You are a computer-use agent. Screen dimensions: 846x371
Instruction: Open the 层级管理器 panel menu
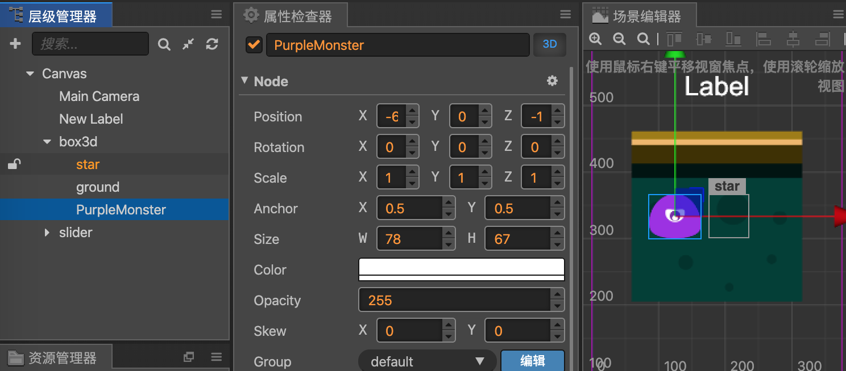click(217, 15)
